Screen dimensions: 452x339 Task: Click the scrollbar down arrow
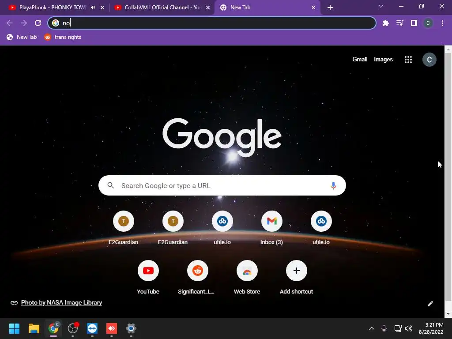(x=448, y=314)
